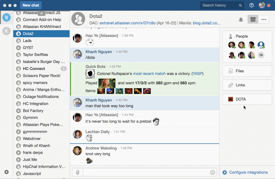Open the Wrath of Khanh room

(x=42, y=146)
